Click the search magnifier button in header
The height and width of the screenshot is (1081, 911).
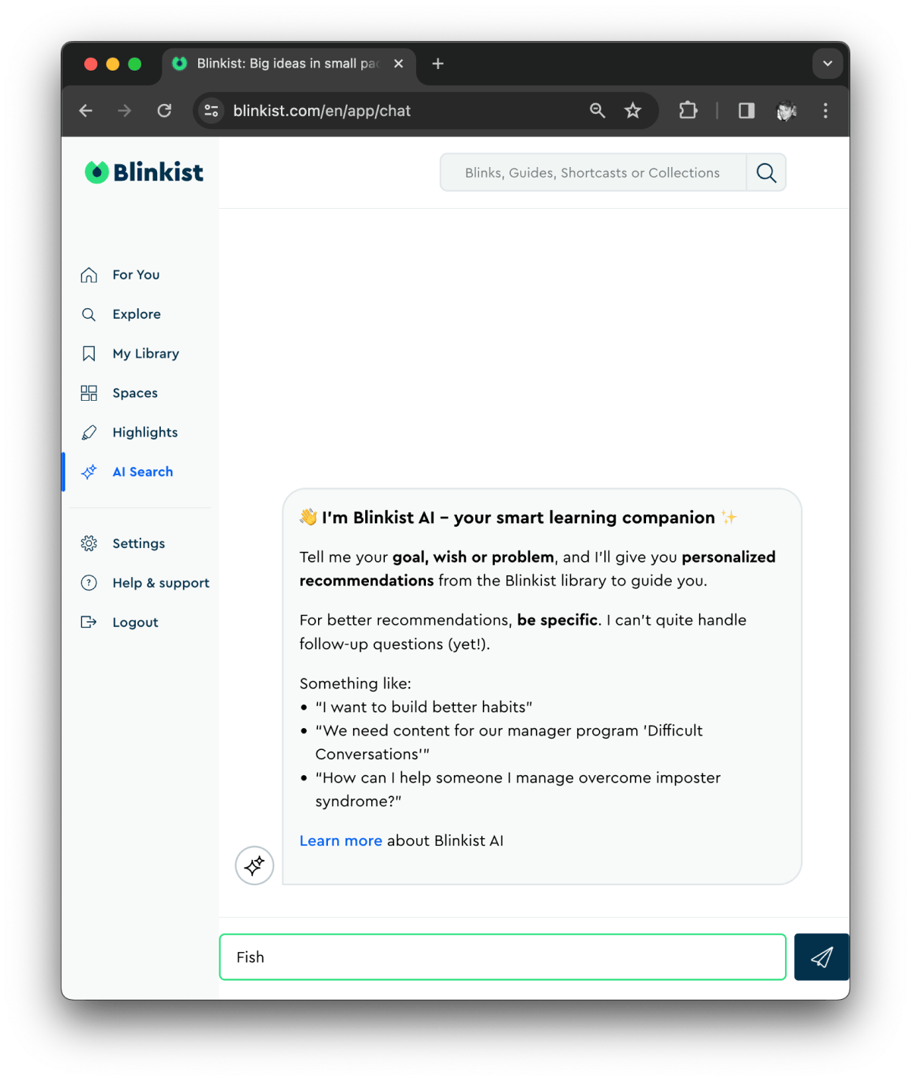click(x=766, y=173)
